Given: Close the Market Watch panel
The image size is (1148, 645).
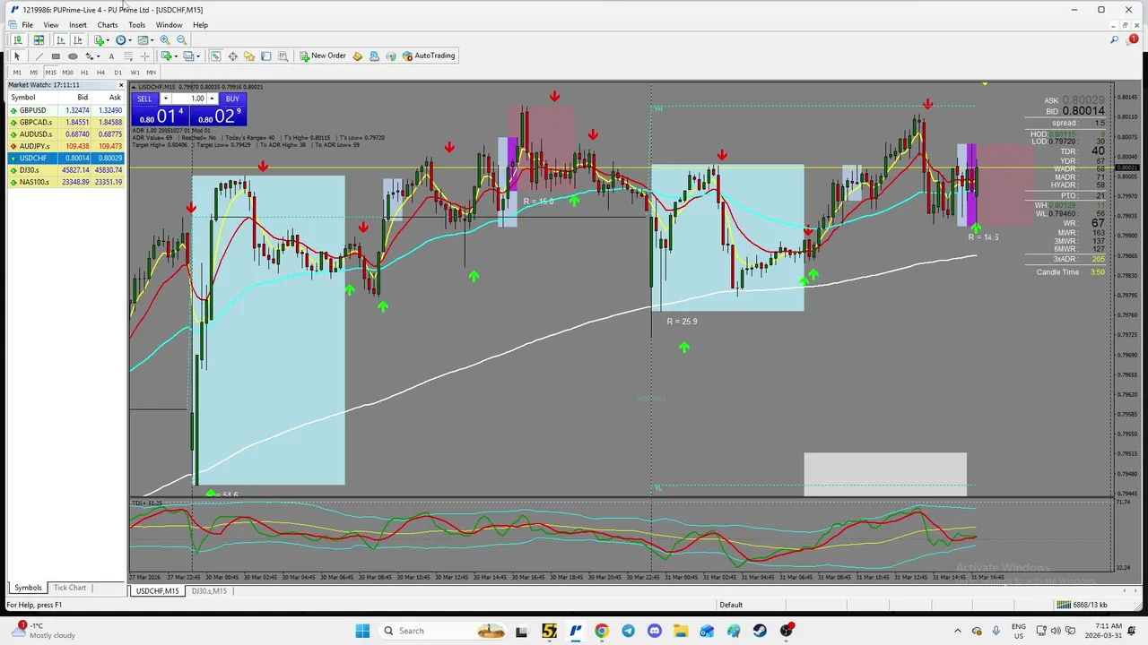Looking at the screenshot, I should [x=121, y=85].
